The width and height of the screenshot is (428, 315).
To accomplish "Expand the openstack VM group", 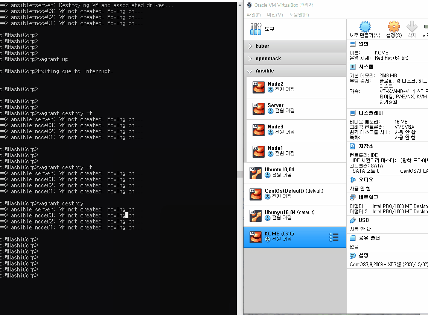I will (250, 58).
